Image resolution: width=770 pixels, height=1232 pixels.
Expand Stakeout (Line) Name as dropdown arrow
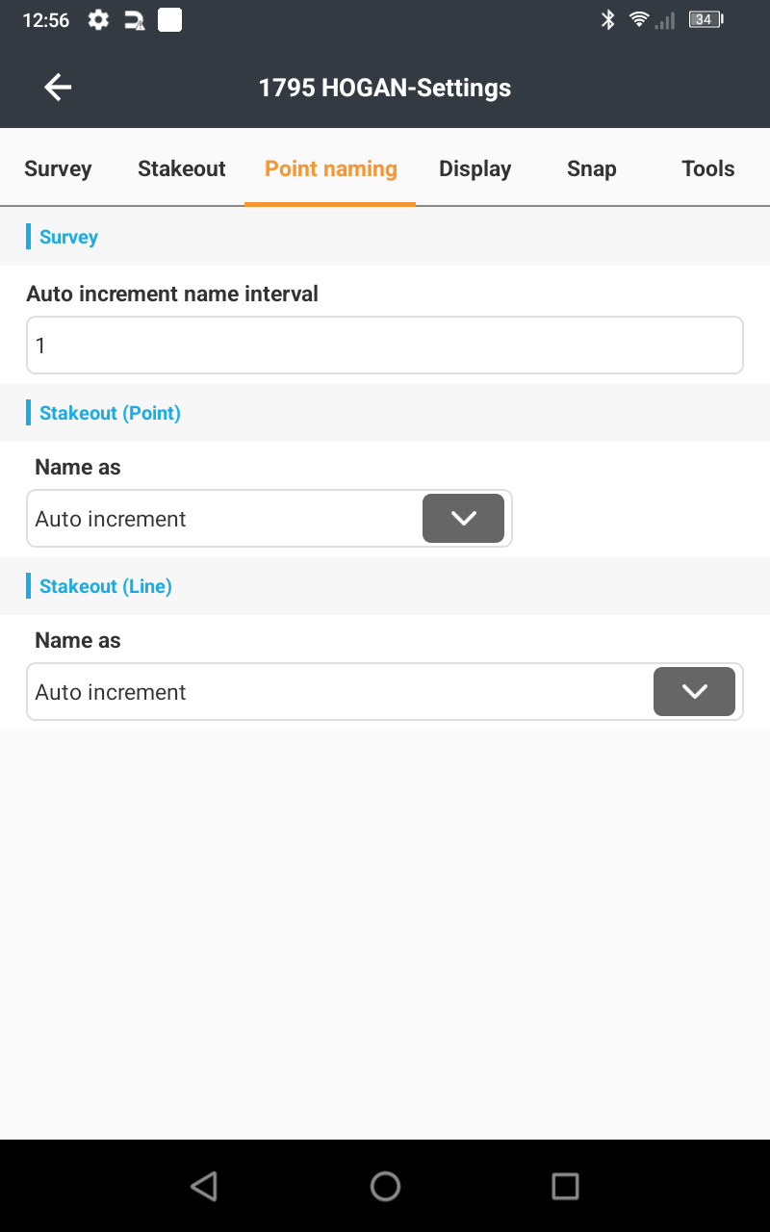(694, 692)
